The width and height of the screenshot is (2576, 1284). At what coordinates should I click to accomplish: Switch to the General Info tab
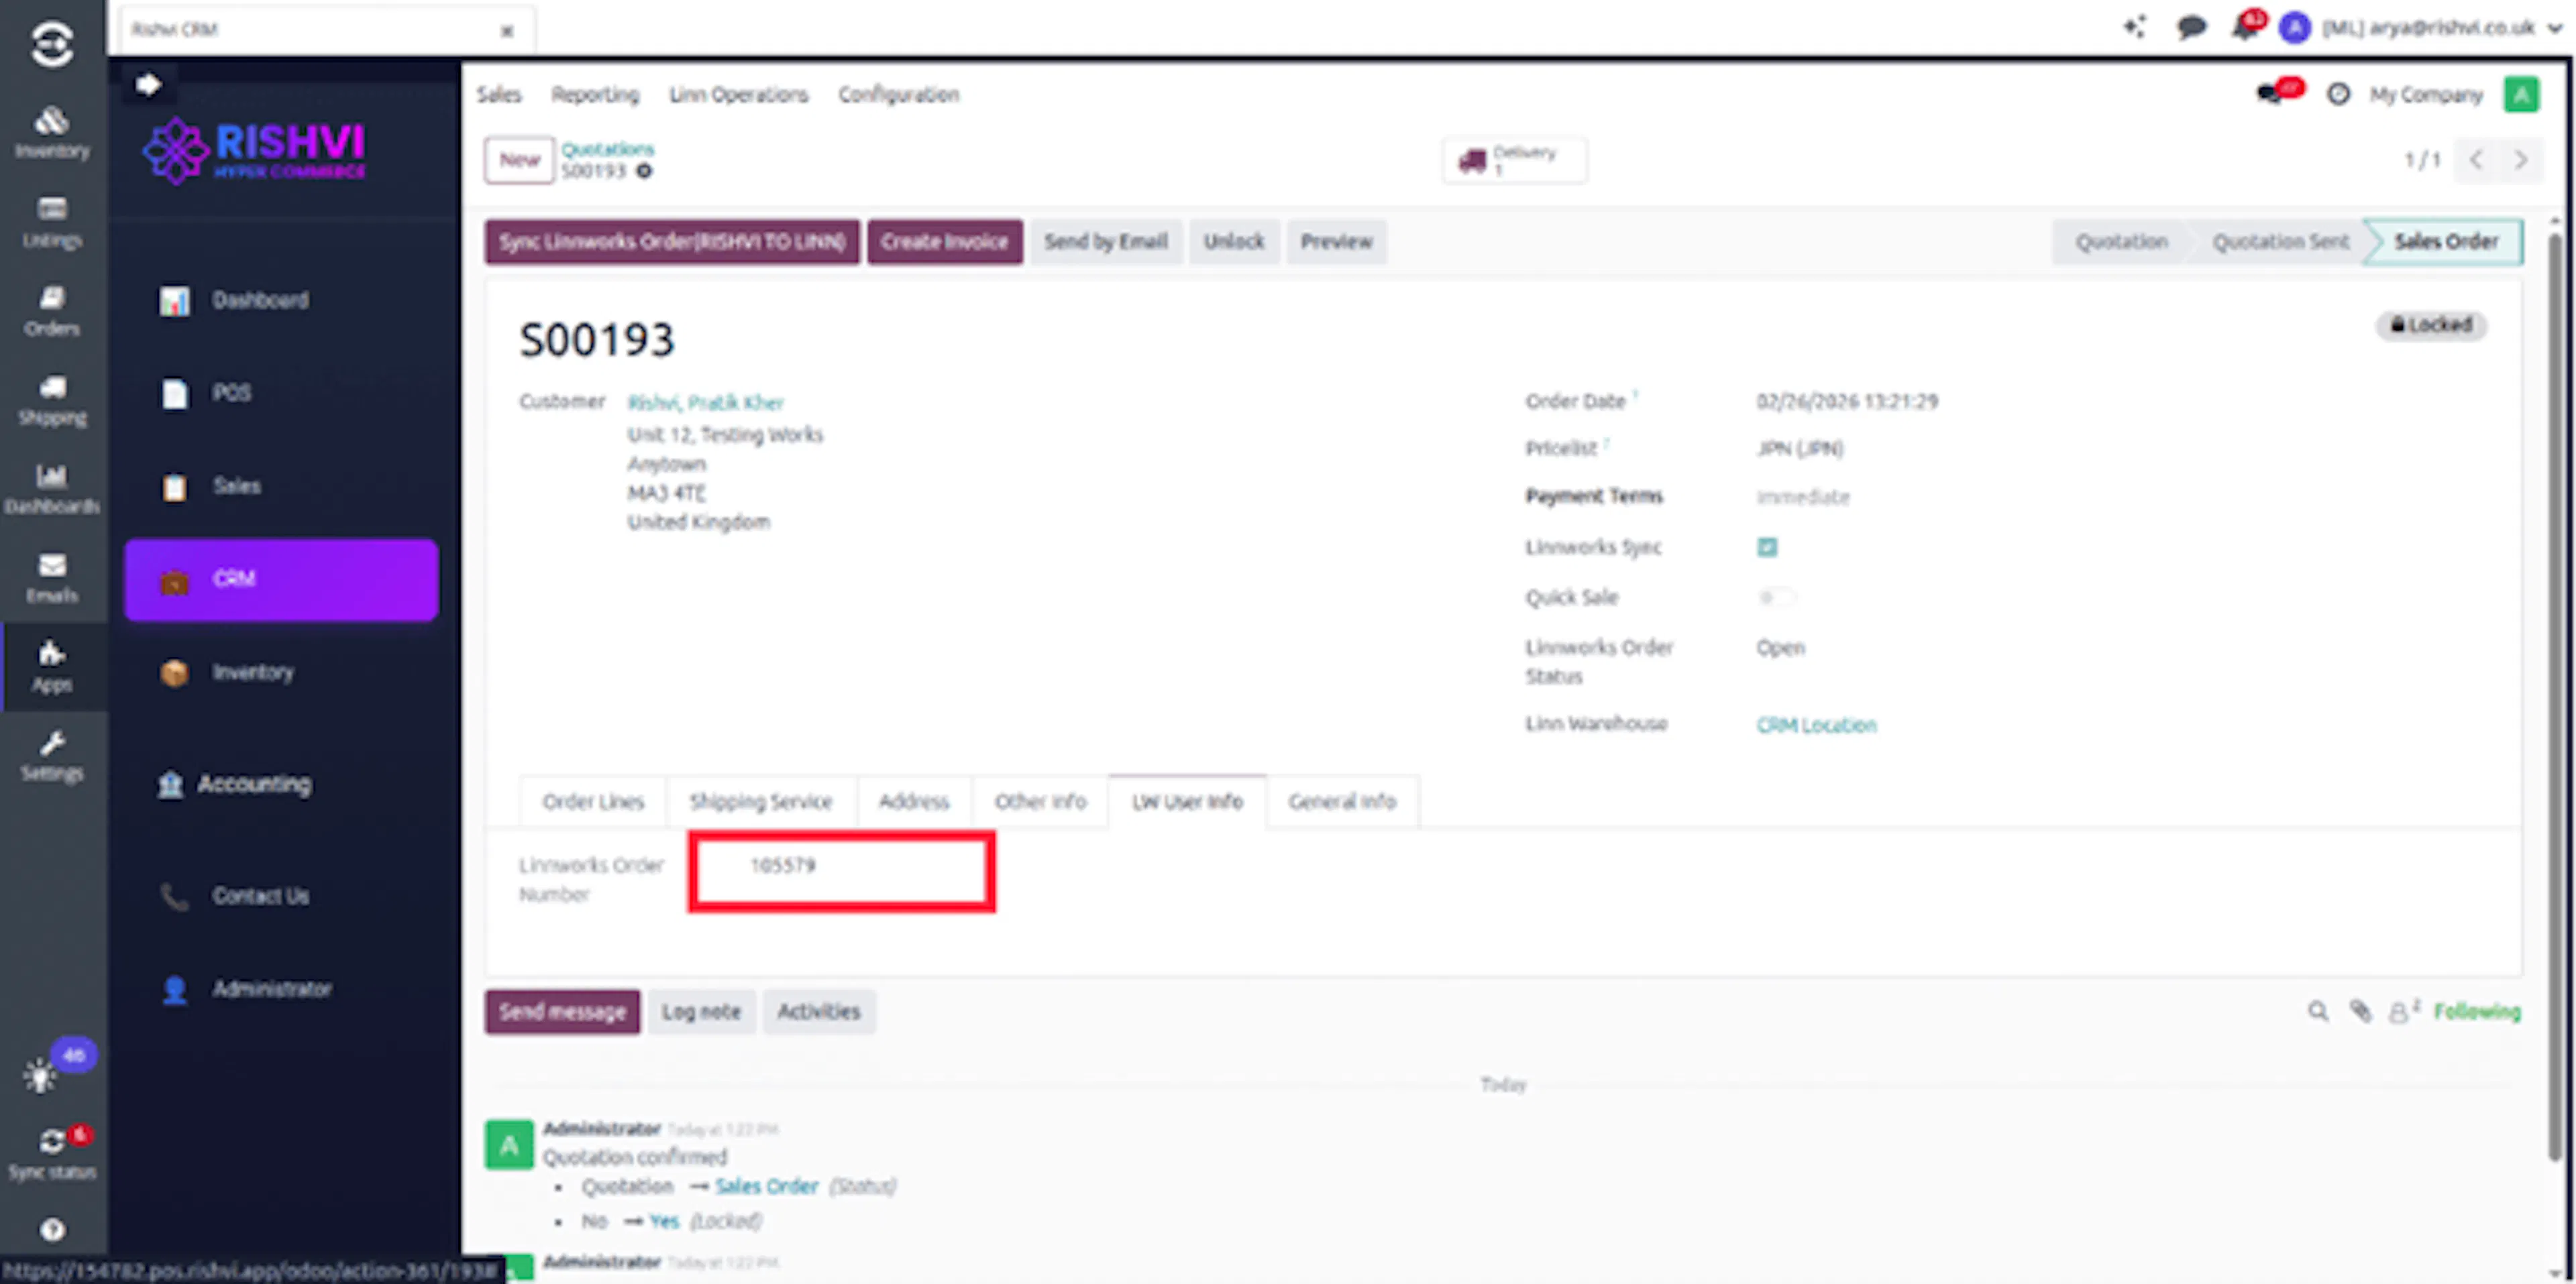point(1342,801)
